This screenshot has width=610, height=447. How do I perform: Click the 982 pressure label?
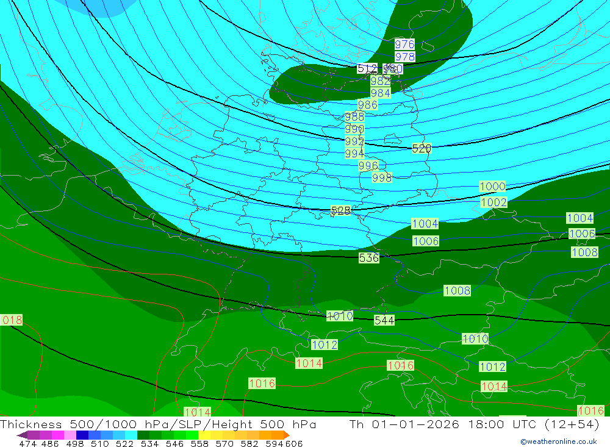click(380, 81)
